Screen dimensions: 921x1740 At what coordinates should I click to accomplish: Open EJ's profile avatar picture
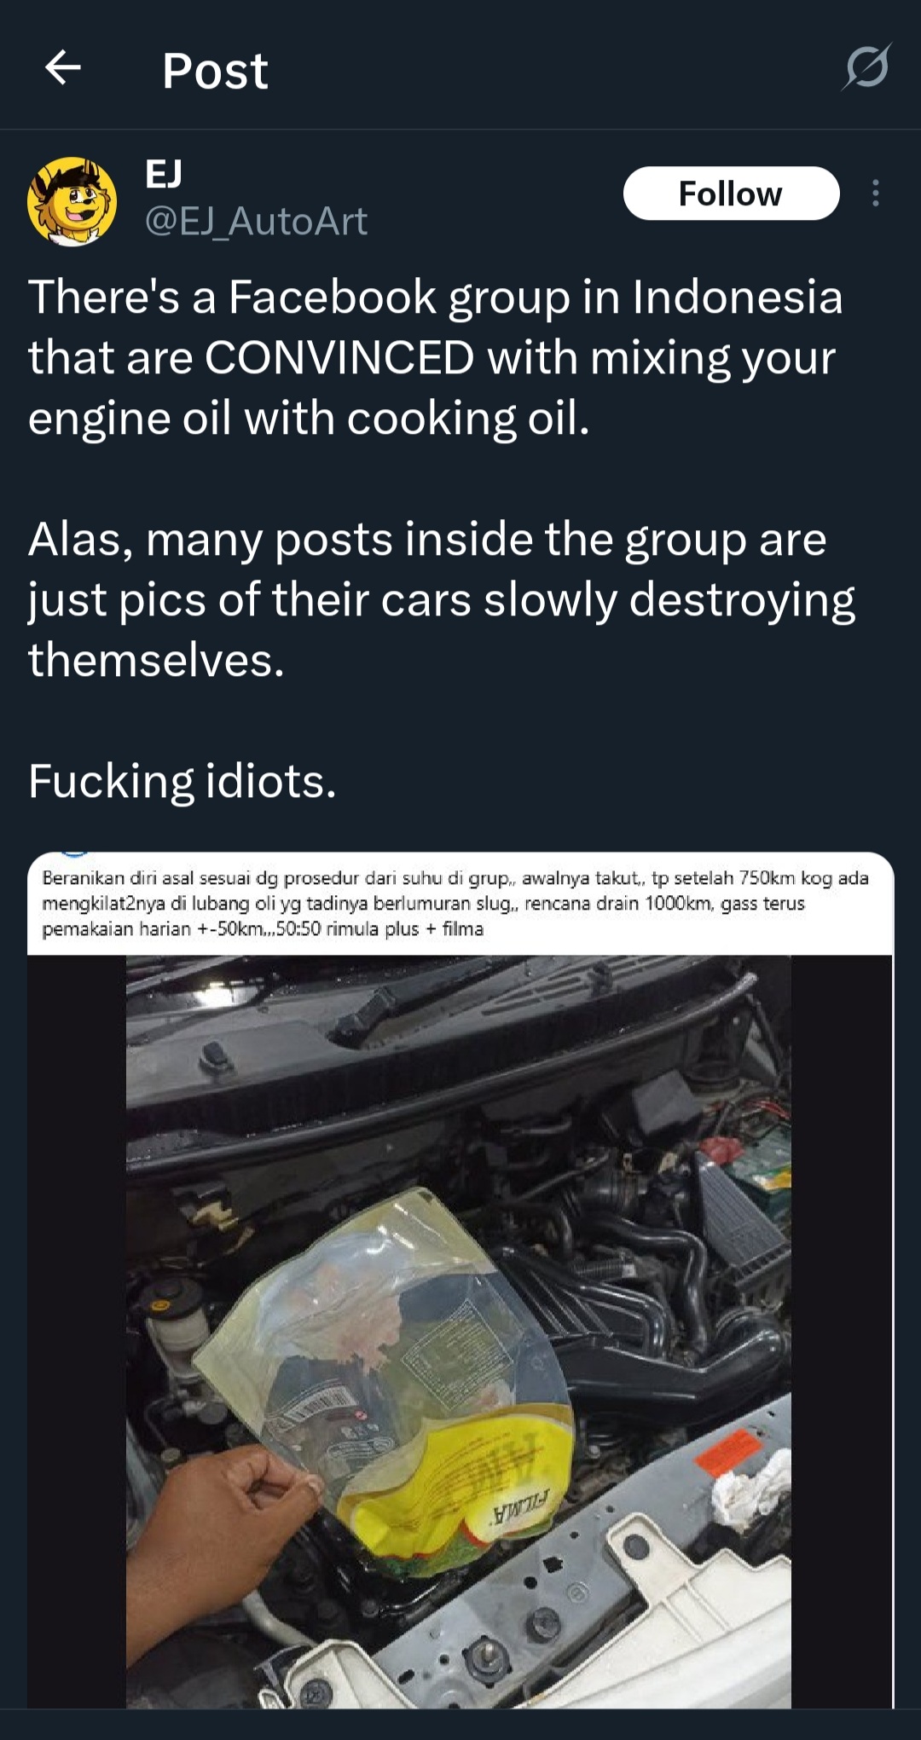[72, 201]
